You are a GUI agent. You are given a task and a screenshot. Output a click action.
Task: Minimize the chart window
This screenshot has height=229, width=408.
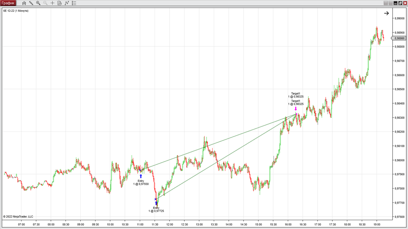(396, 3)
